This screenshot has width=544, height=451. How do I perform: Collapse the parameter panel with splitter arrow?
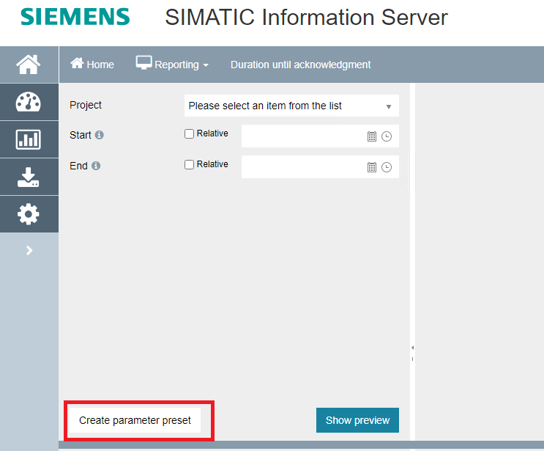pos(412,348)
